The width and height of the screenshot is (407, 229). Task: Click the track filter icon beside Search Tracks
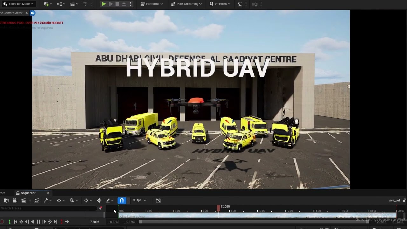click(x=100, y=208)
